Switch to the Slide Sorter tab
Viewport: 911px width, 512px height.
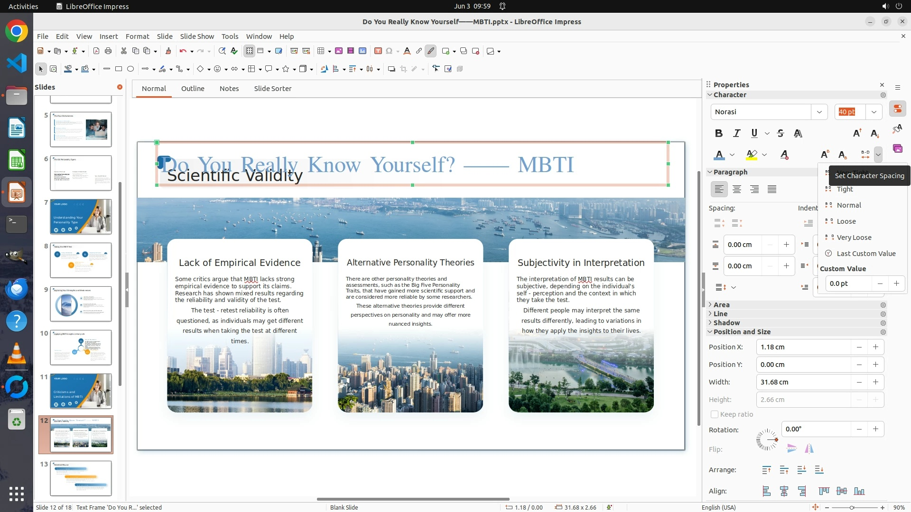(272, 89)
